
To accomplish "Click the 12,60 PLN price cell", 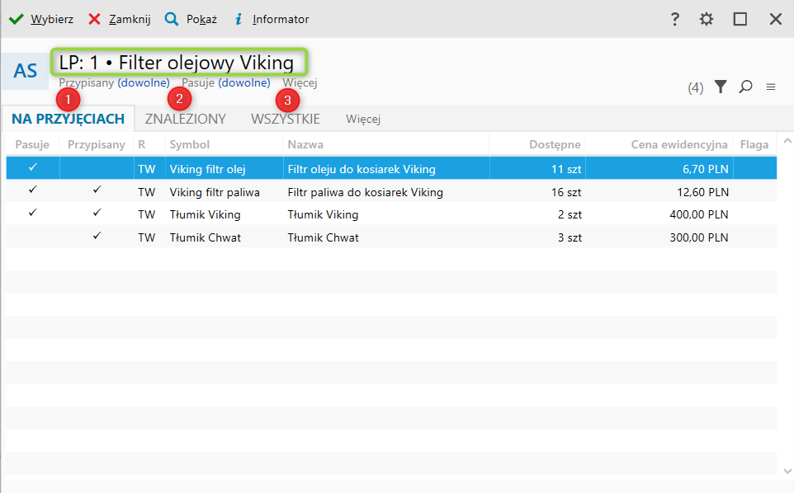I will (x=703, y=192).
